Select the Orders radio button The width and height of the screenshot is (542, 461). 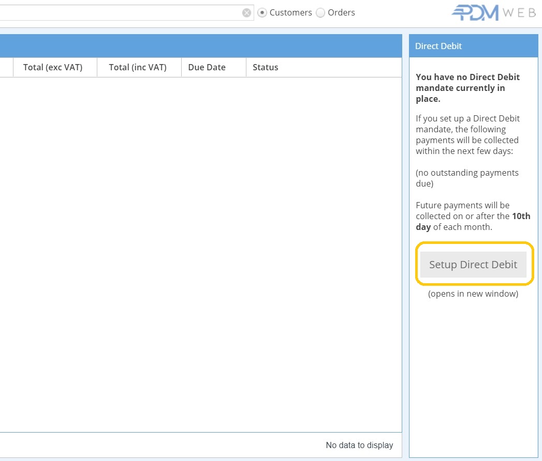(320, 13)
